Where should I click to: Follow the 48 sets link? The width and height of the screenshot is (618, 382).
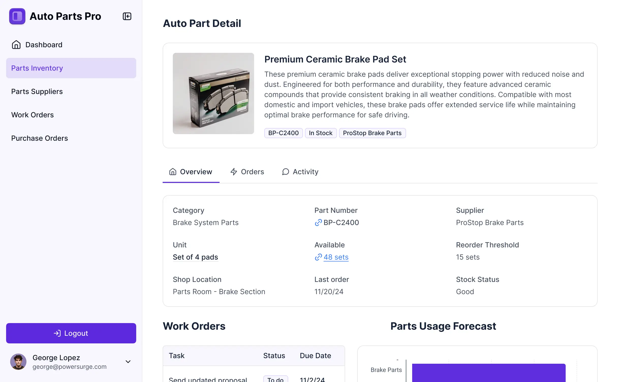[336, 257]
